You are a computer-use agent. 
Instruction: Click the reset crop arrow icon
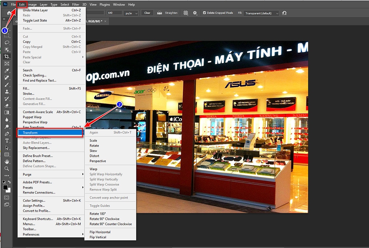[x=284, y=13]
